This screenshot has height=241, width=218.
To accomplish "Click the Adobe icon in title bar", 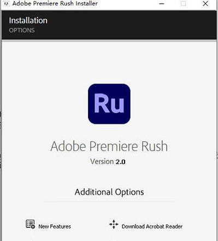I will pos(6,4).
